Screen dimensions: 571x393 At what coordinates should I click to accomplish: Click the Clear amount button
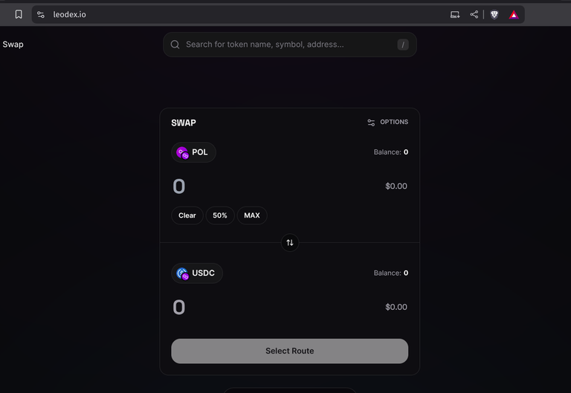(187, 215)
